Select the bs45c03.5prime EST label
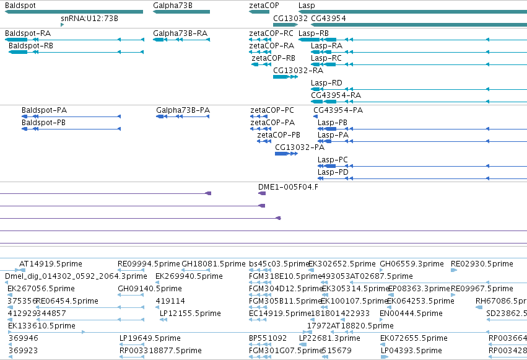The image size is (527, 360). click(x=279, y=264)
